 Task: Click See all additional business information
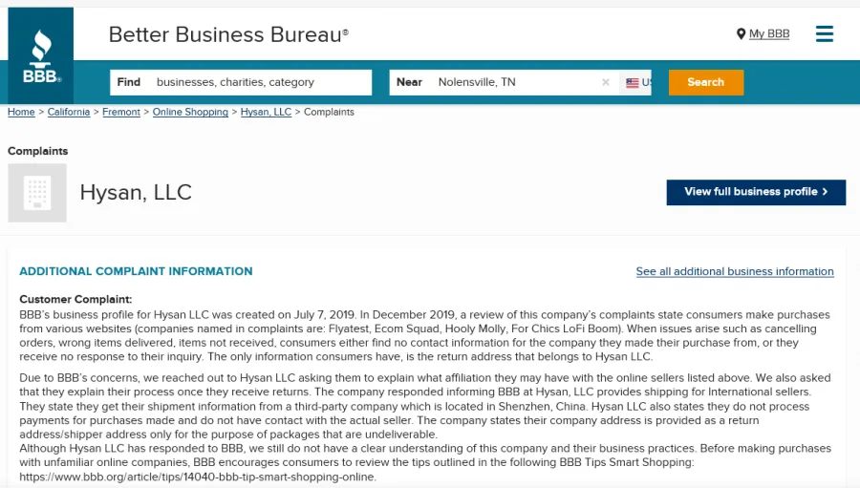pos(735,271)
